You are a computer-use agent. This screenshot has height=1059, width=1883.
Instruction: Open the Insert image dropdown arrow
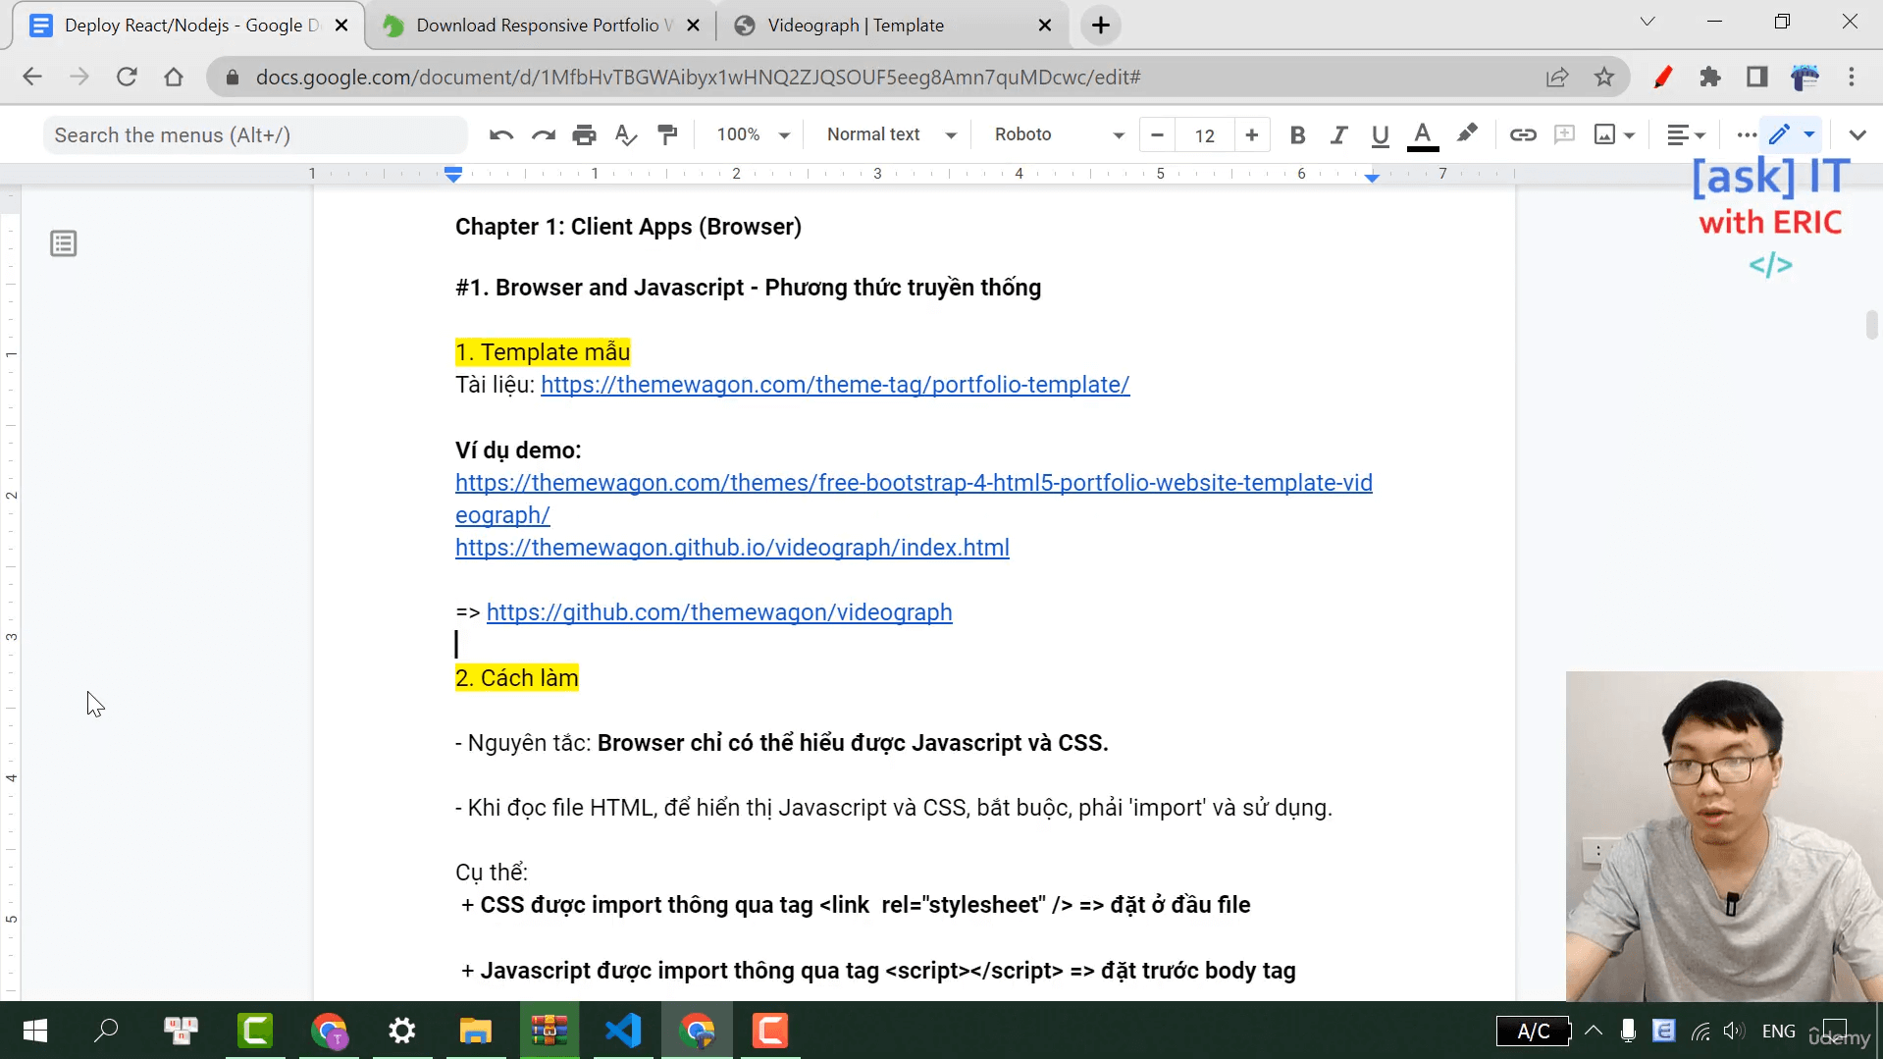click(x=1630, y=135)
